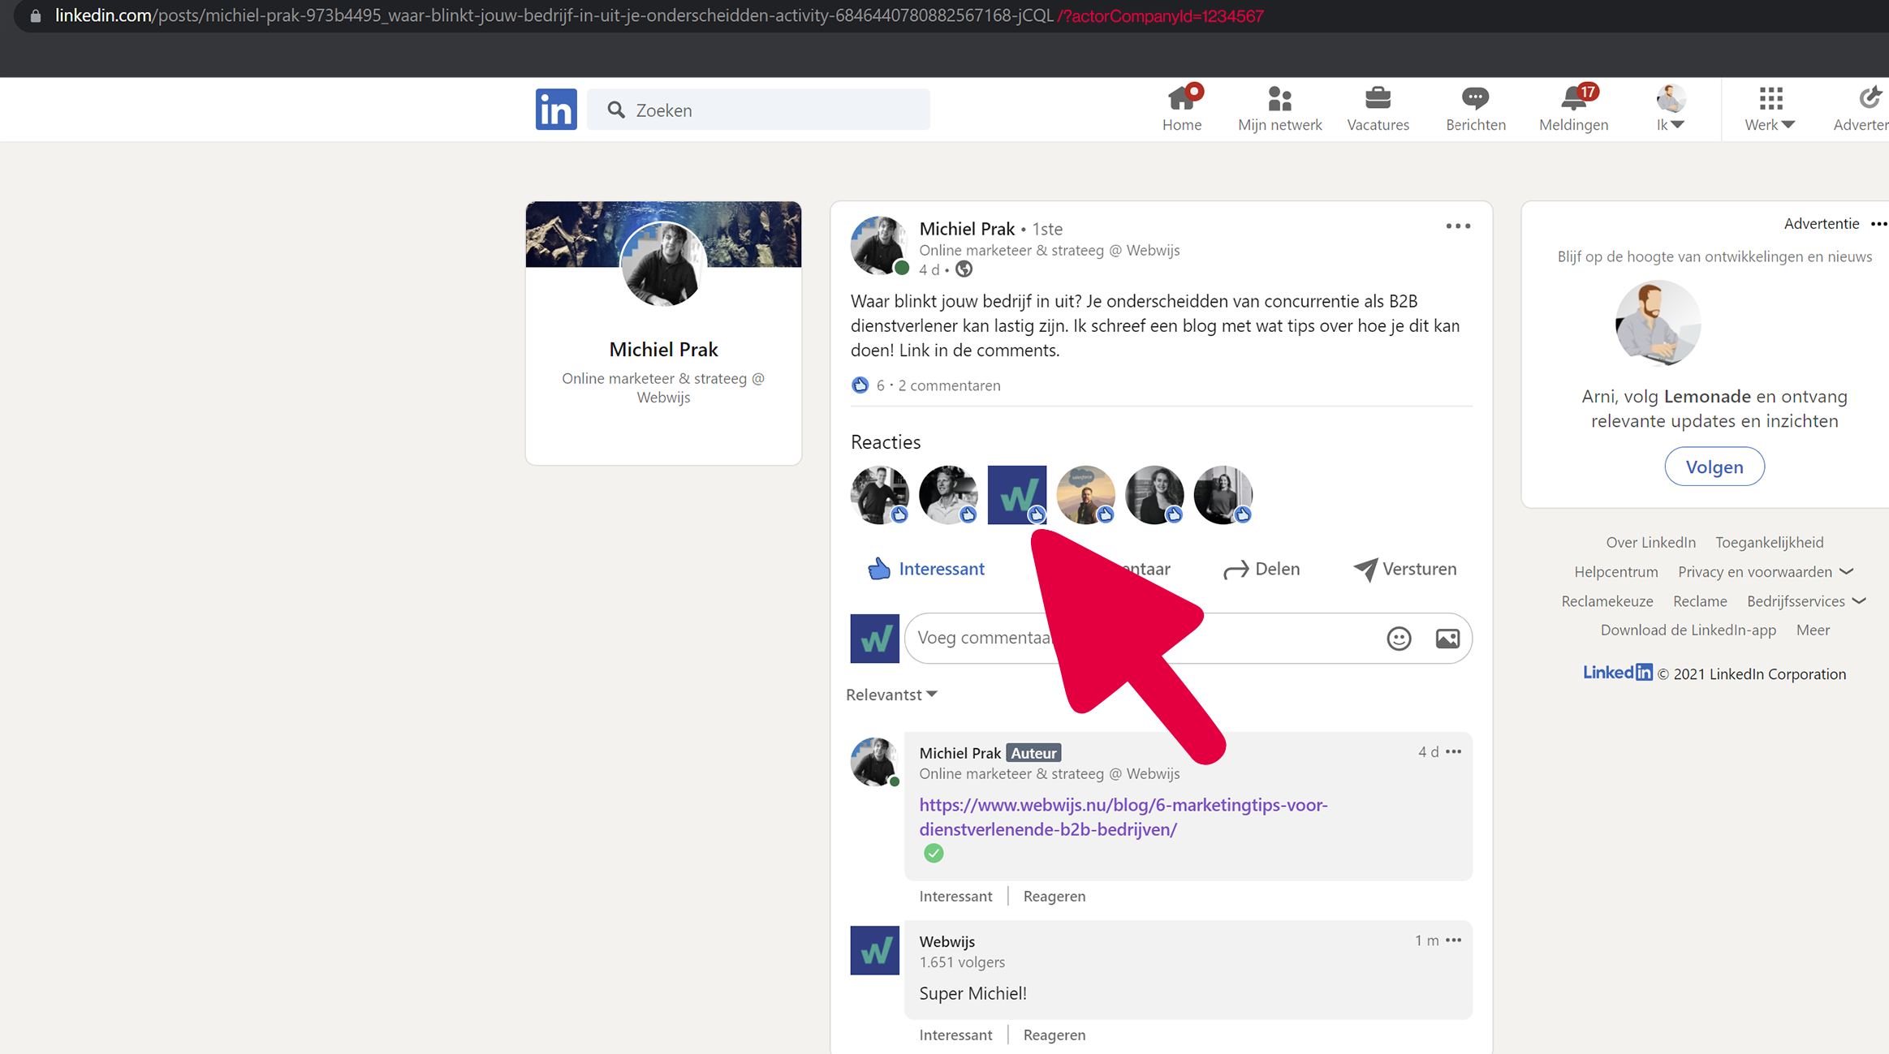This screenshot has height=1054, width=1889.
Task: Open Toegankelijkheid footer link
Action: [1769, 542]
